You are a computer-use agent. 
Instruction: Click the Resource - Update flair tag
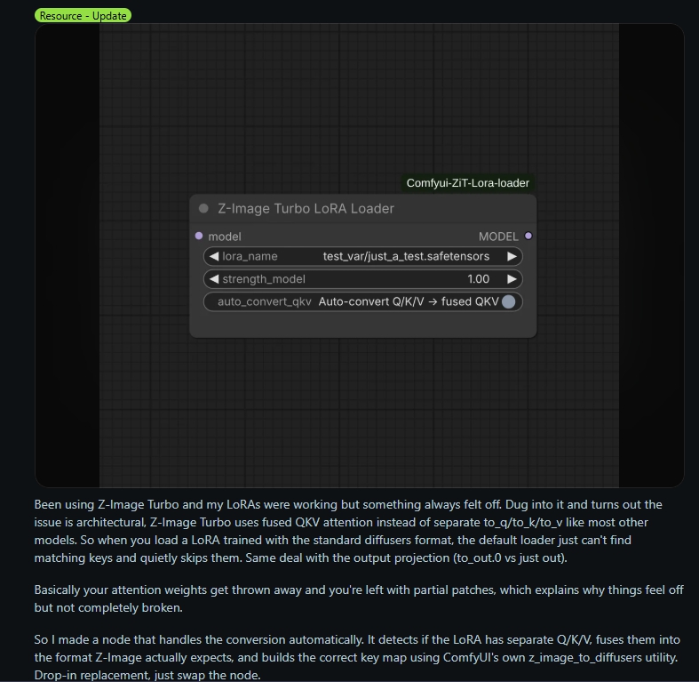pos(83,16)
